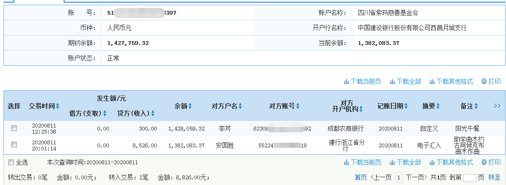
Task: Focus the page number input field
Action: click(470, 178)
